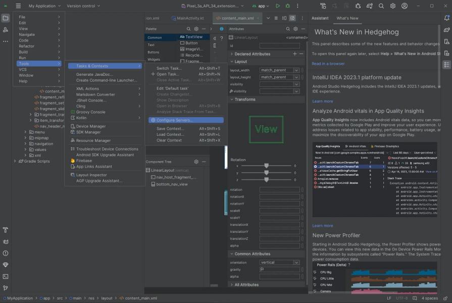This screenshot has height=303, width=452.
Task: Switch to the Assistant tab
Action: pos(320,18)
